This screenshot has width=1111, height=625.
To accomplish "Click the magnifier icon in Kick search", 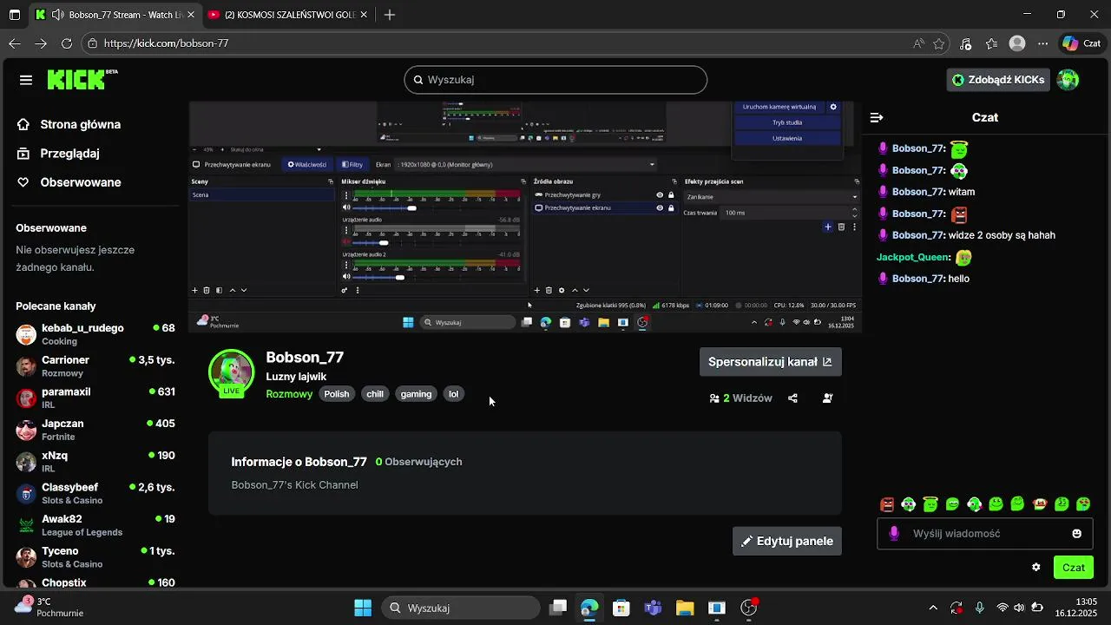I will click(417, 80).
